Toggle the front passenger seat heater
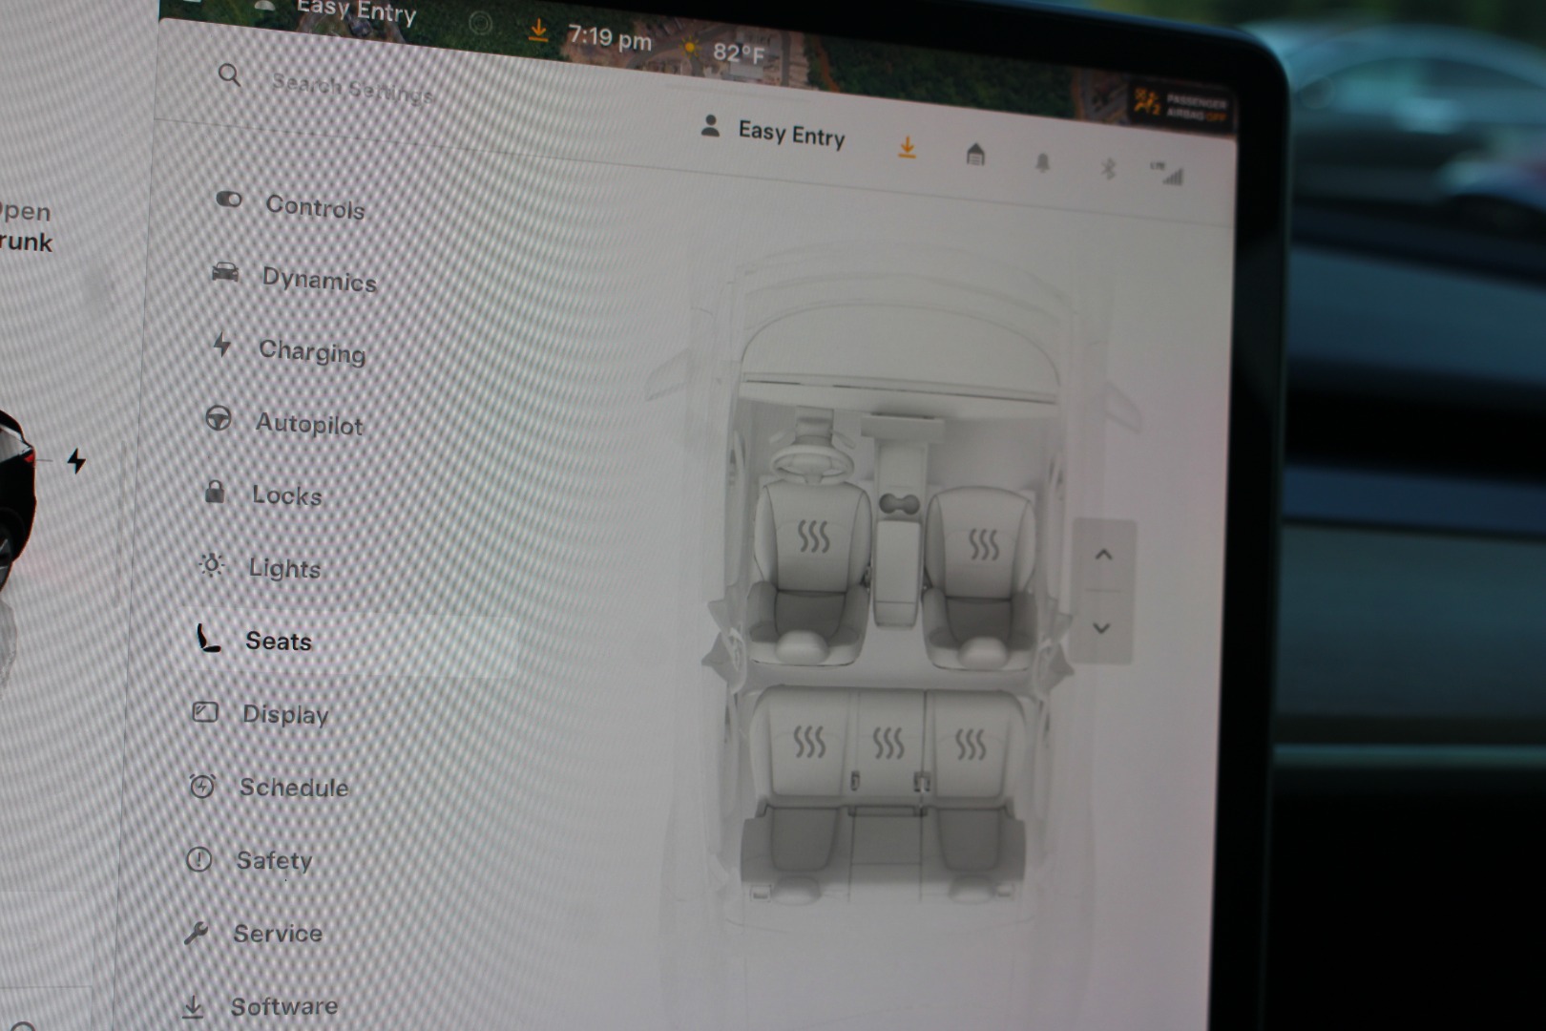The width and height of the screenshot is (1546, 1031). [984, 545]
